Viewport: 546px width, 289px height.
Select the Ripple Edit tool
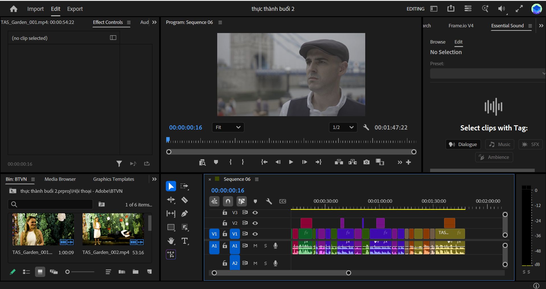click(x=171, y=200)
